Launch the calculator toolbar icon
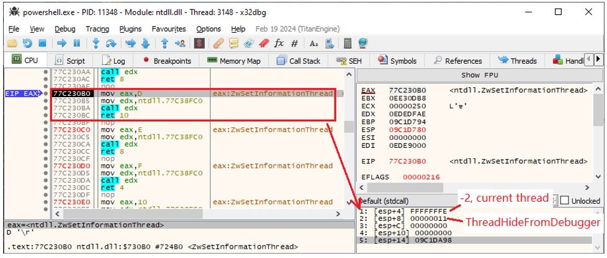Viewport: 607px width, 258px height. coord(348,43)
